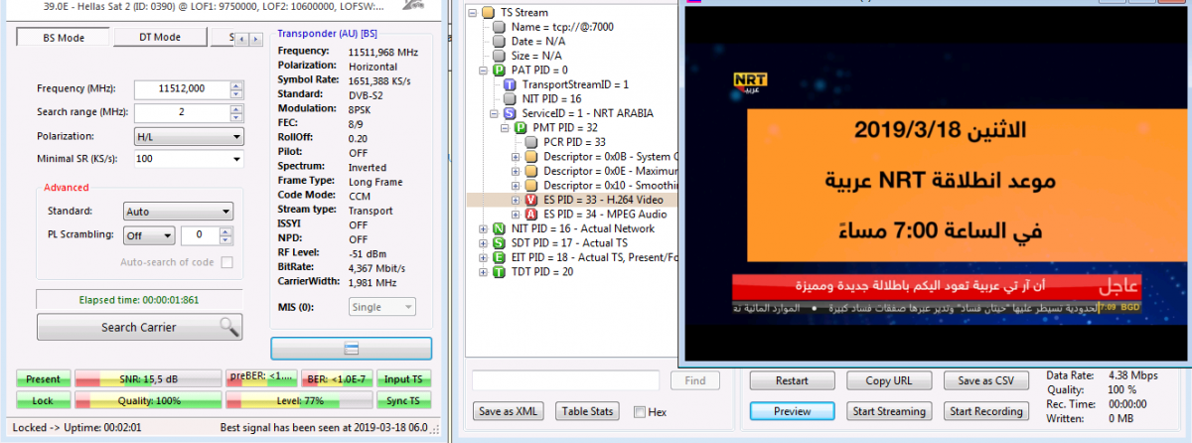The width and height of the screenshot is (1192, 443).
Task: Click the Input TS status indicator
Action: tap(403, 378)
